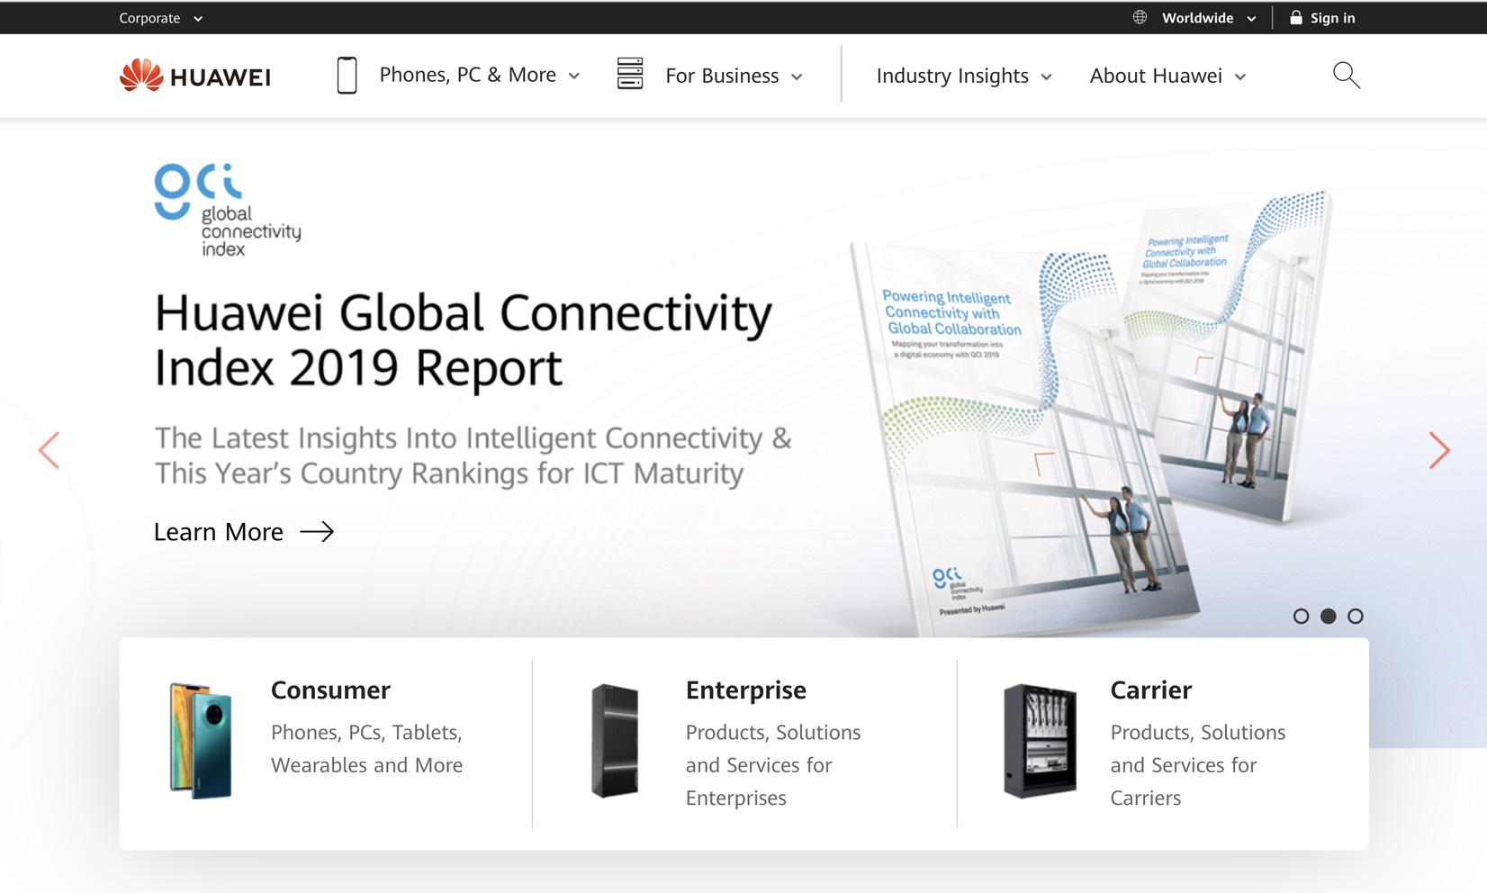Click the Sign in link
Viewport: 1487px width, 893px height.
point(1332,18)
